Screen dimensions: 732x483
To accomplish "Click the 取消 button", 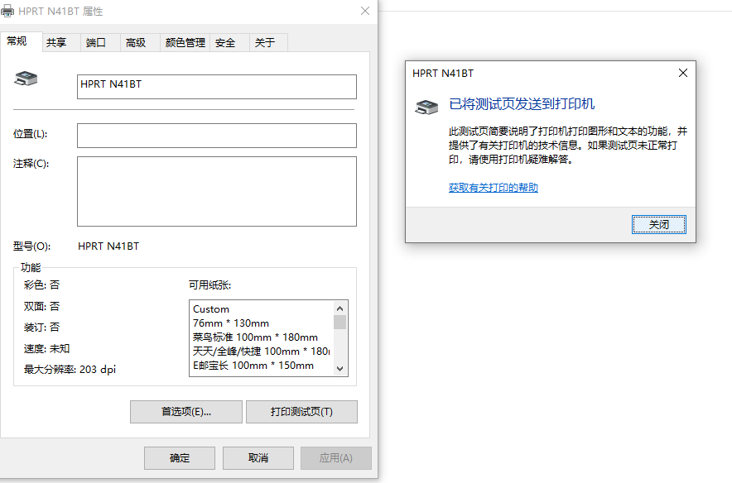I will coord(258,458).
